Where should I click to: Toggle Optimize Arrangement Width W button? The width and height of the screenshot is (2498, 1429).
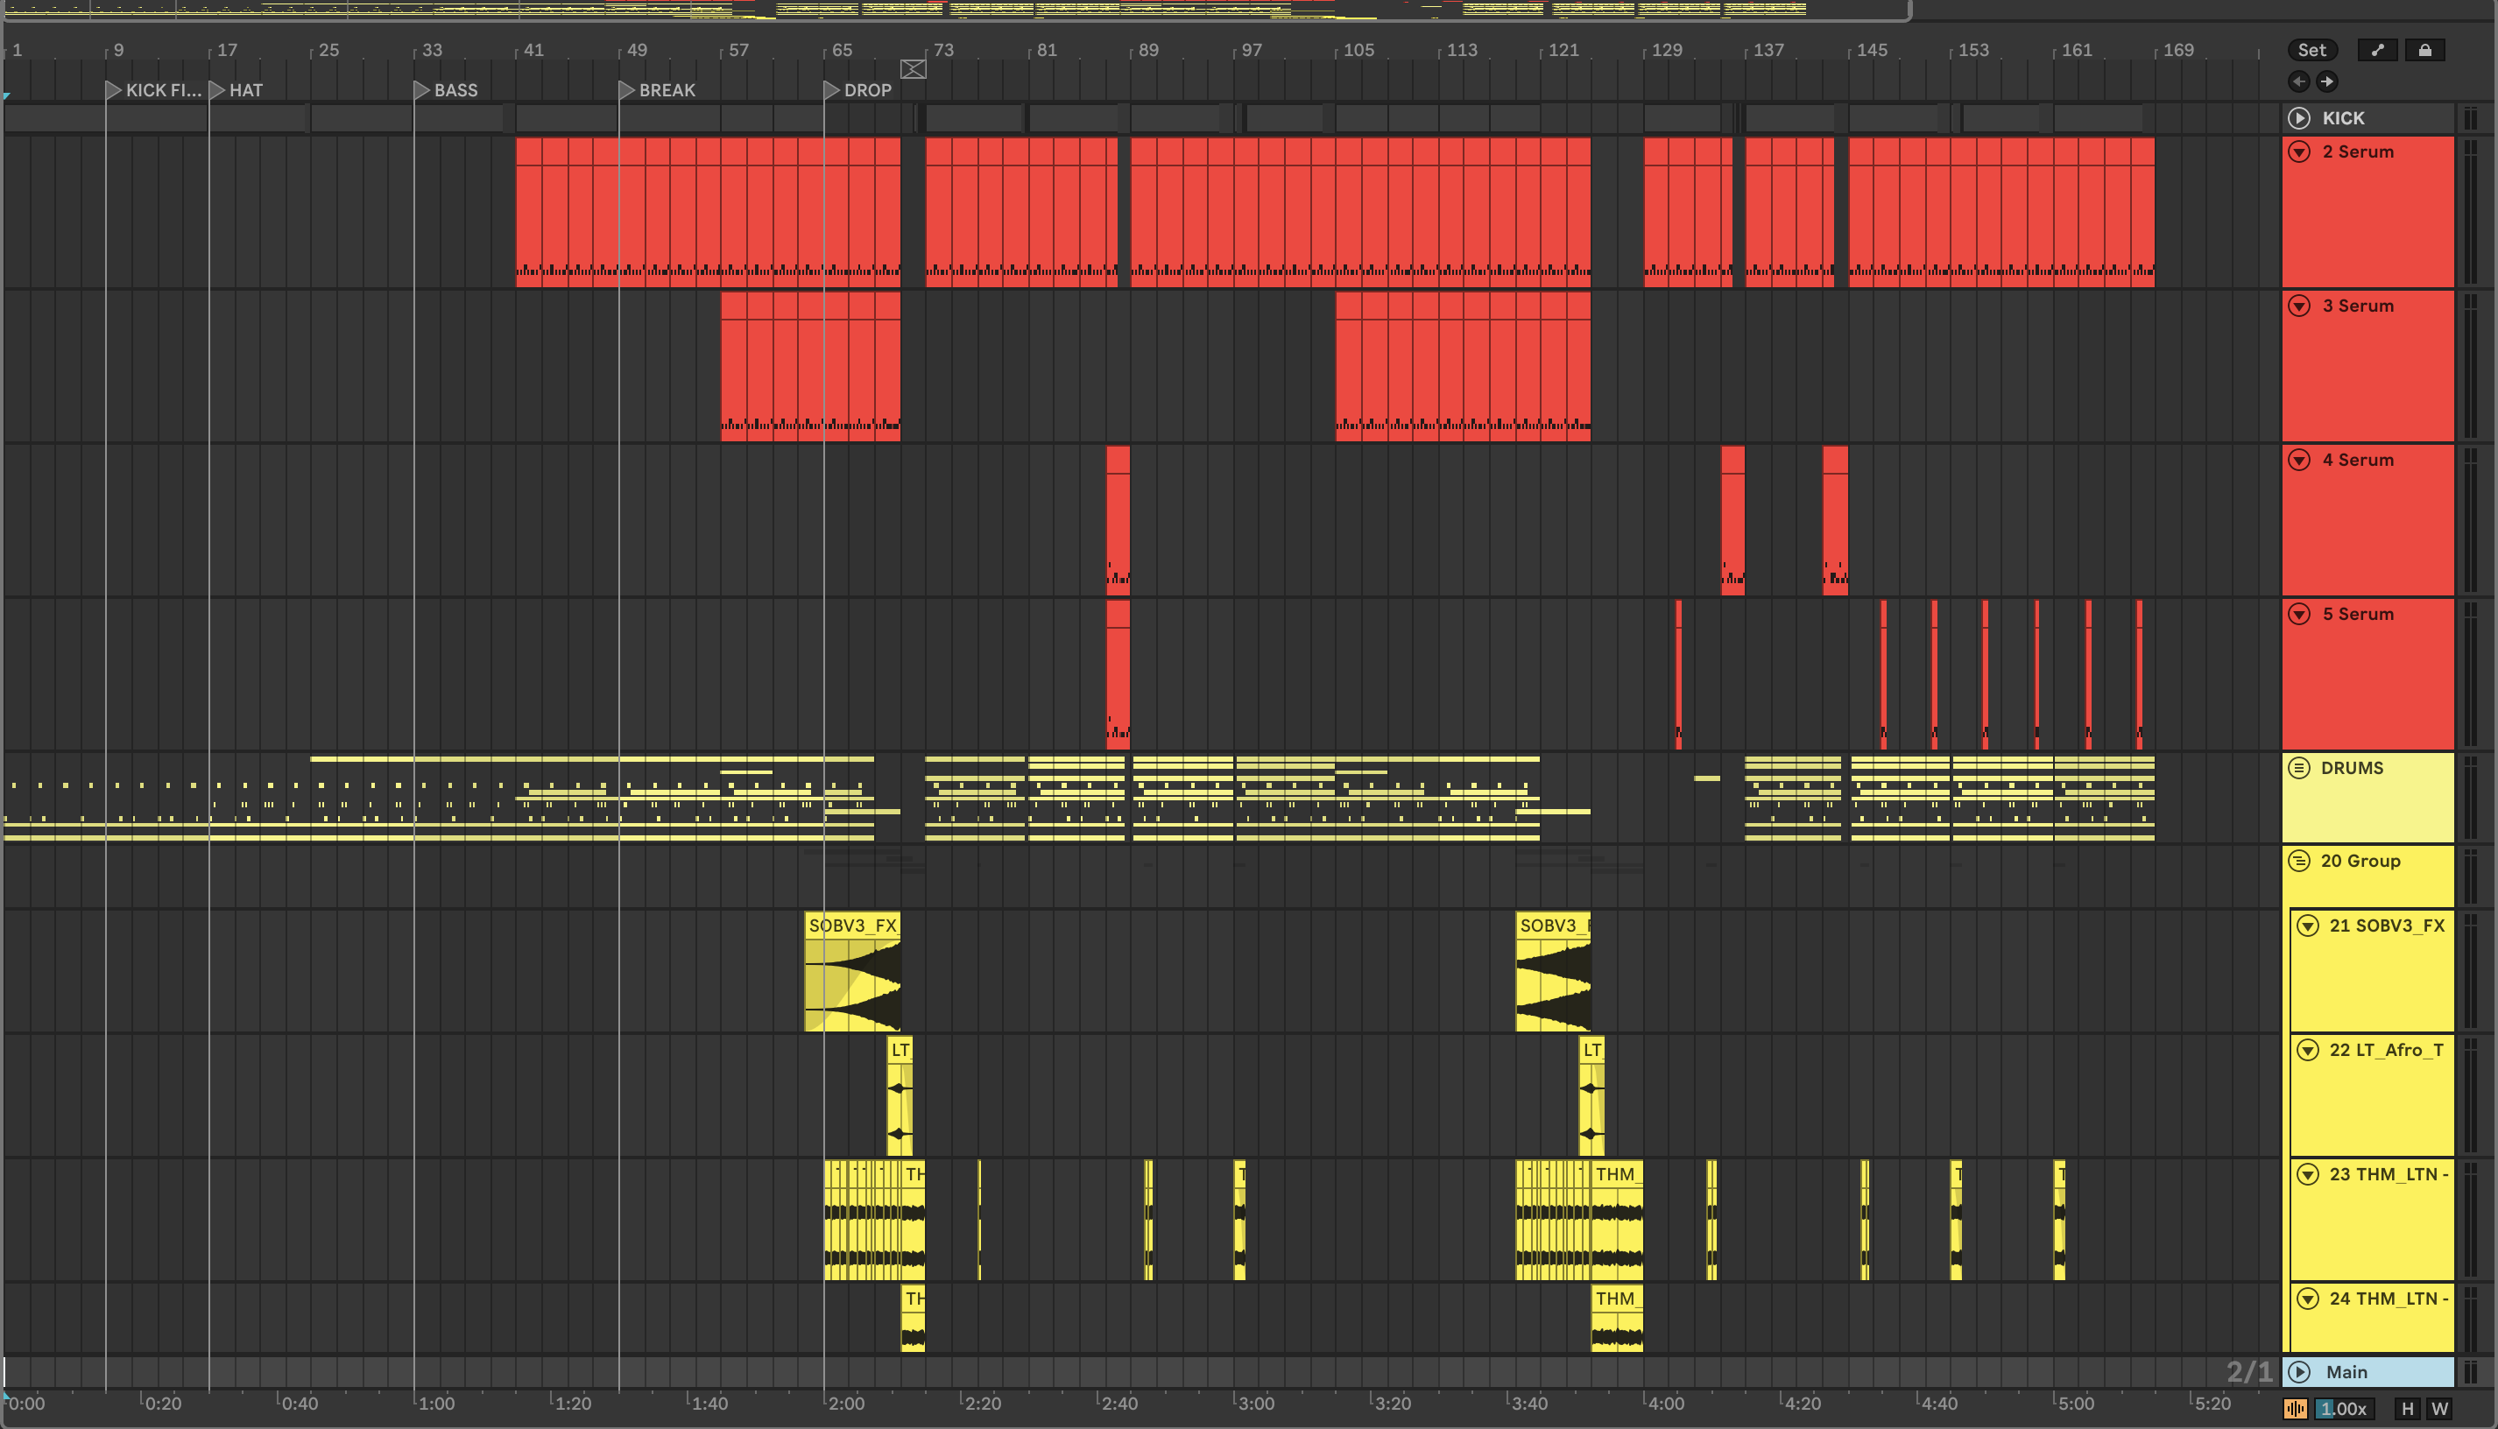point(2439,1410)
